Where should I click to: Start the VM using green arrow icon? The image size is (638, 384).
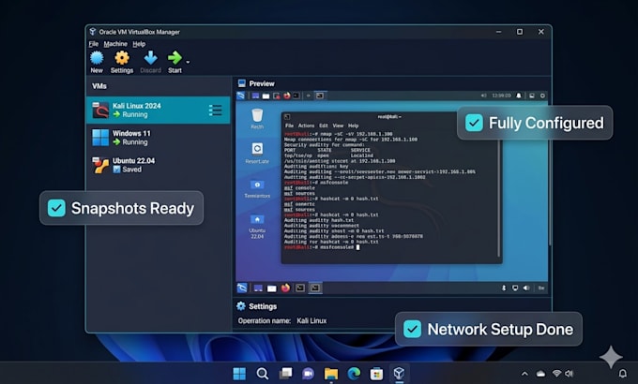[175, 58]
